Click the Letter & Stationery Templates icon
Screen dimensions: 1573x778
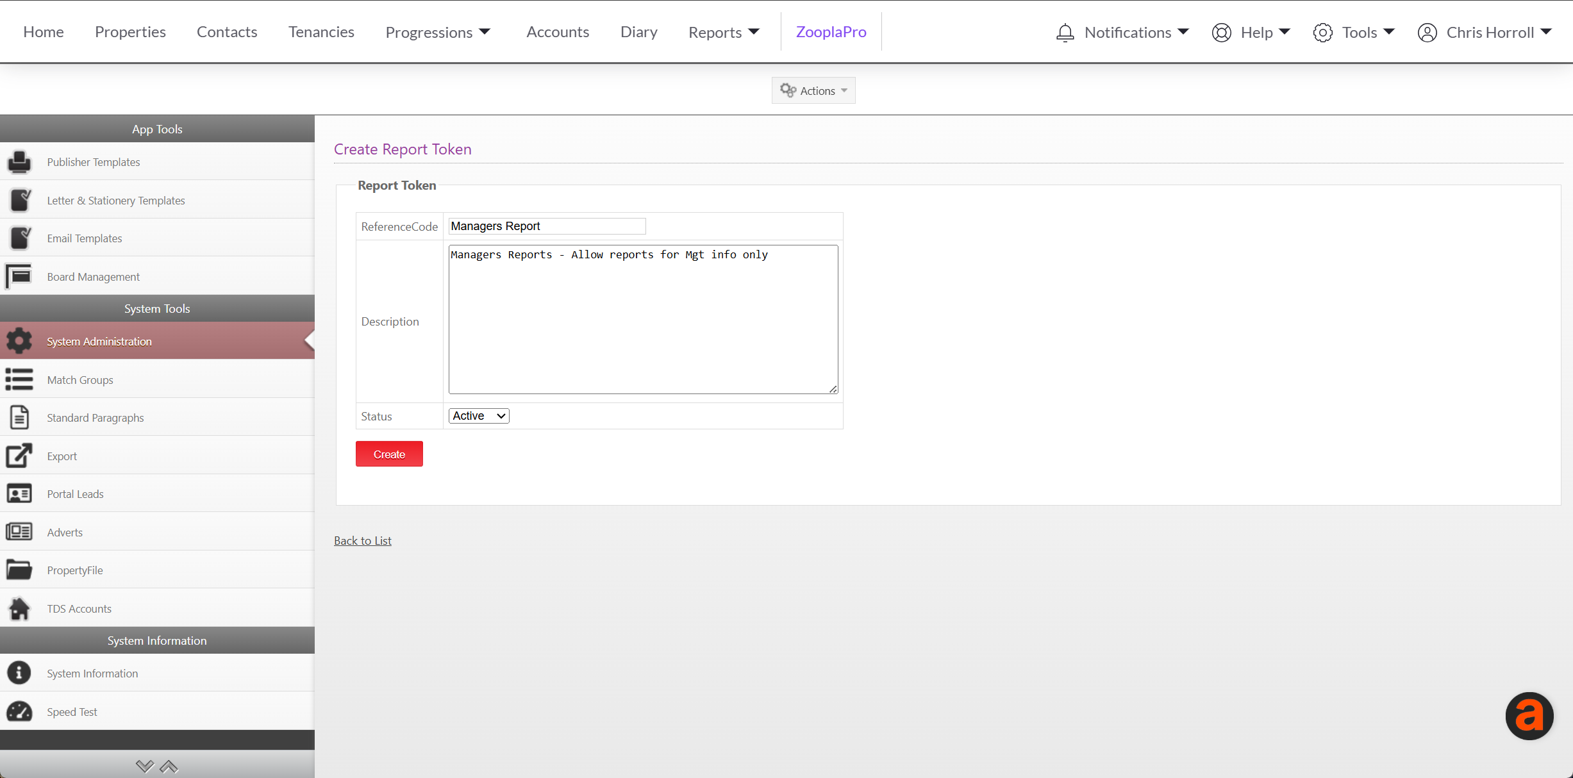(19, 200)
